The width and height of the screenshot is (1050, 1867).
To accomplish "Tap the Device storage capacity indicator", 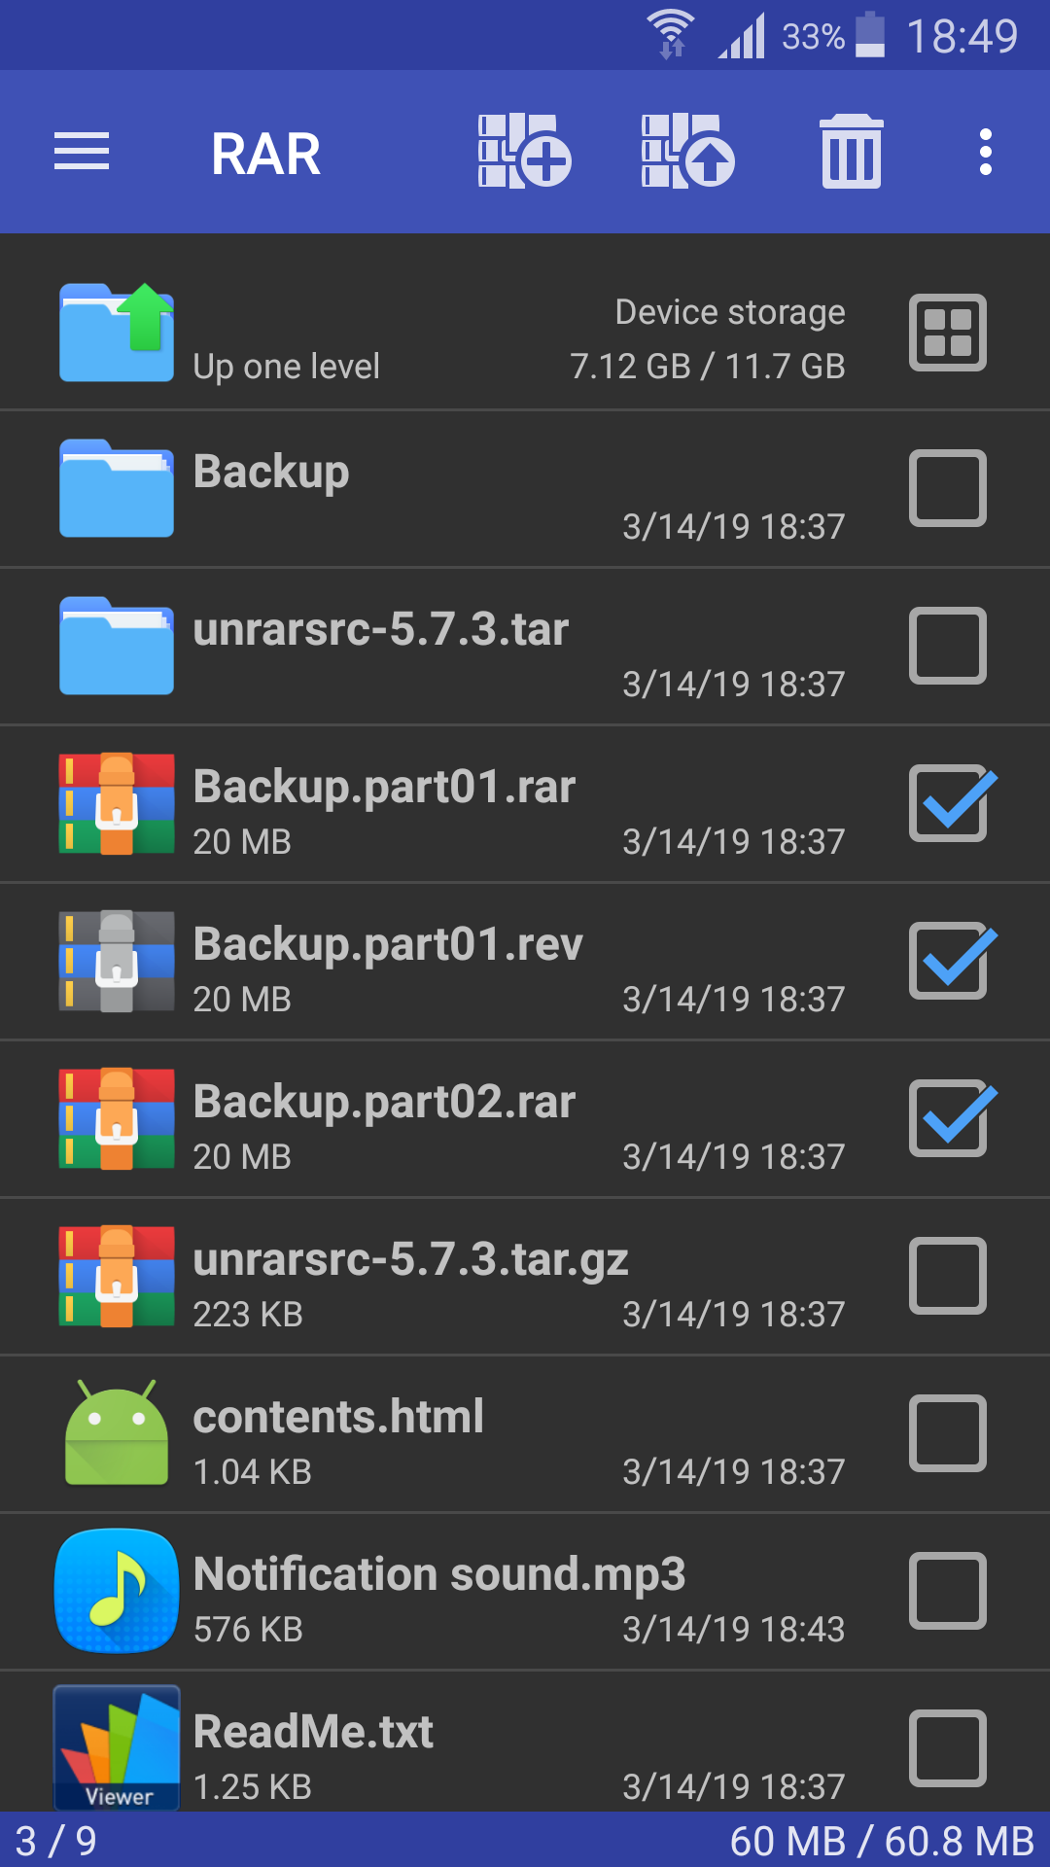I will pyautogui.click(x=709, y=338).
